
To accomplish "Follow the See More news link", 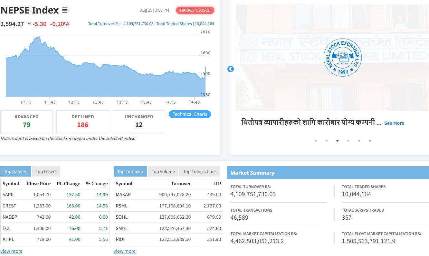I will [394, 123].
